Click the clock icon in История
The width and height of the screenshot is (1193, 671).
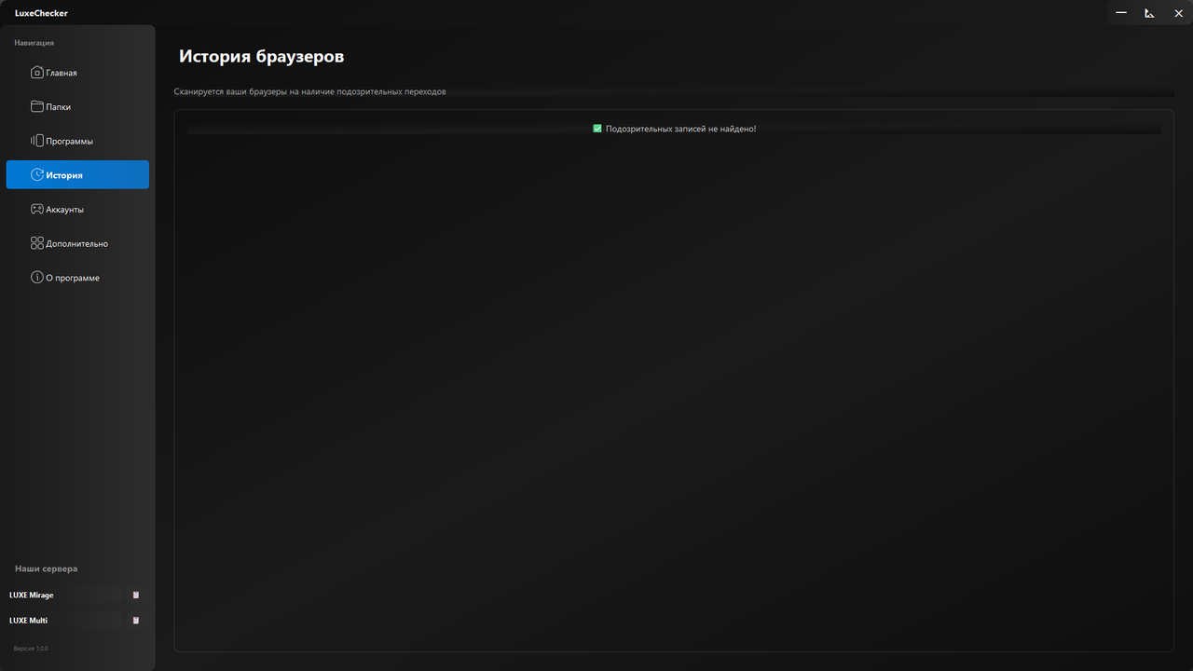[x=37, y=175]
